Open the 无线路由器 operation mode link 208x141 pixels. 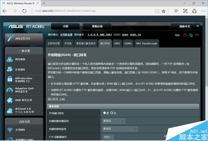[66, 35]
